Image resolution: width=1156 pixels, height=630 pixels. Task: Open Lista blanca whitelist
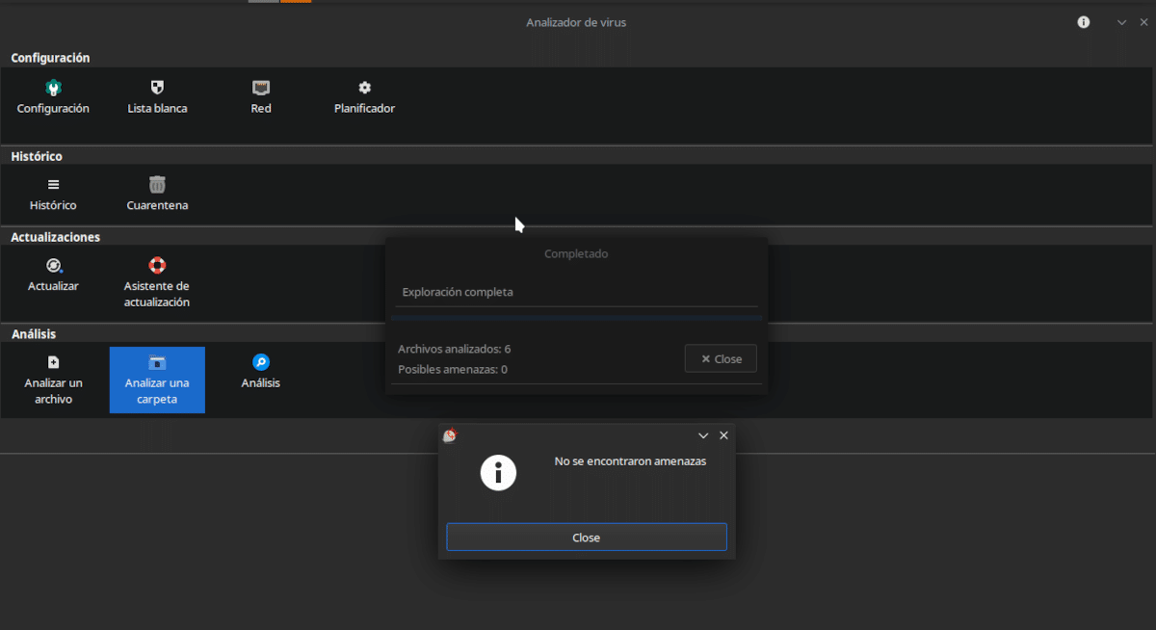(157, 96)
